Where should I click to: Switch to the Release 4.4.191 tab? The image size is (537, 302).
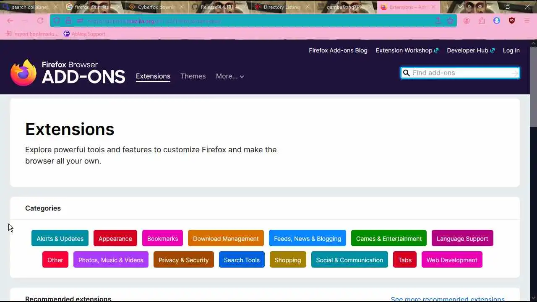coord(219,7)
